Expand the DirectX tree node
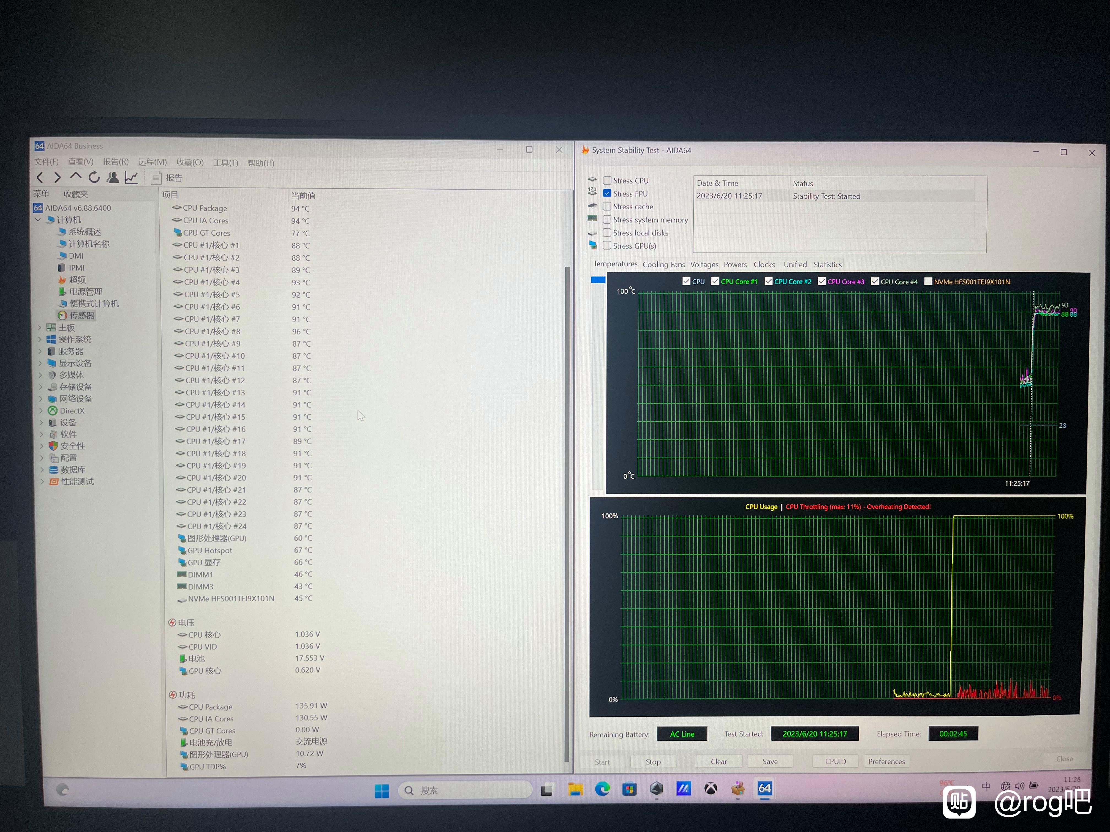The height and width of the screenshot is (832, 1110). (41, 411)
